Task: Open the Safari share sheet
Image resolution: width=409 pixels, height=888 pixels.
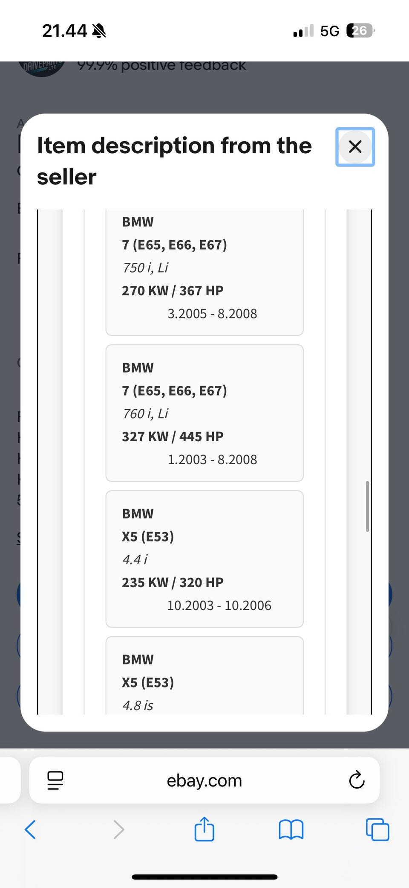Action: tap(204, 829)
